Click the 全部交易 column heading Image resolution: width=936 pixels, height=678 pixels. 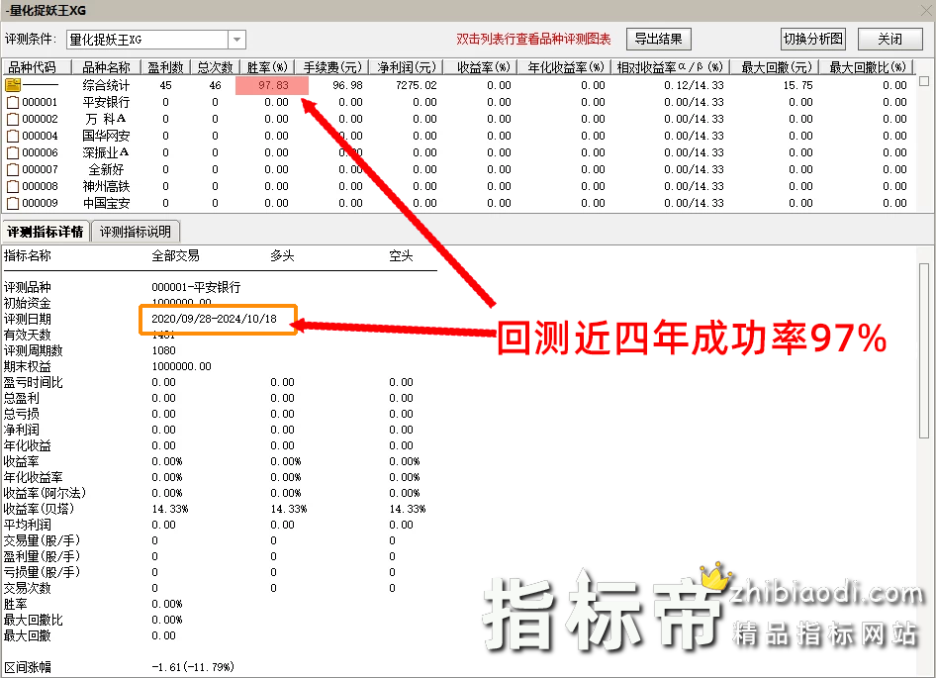pos(175,256)
